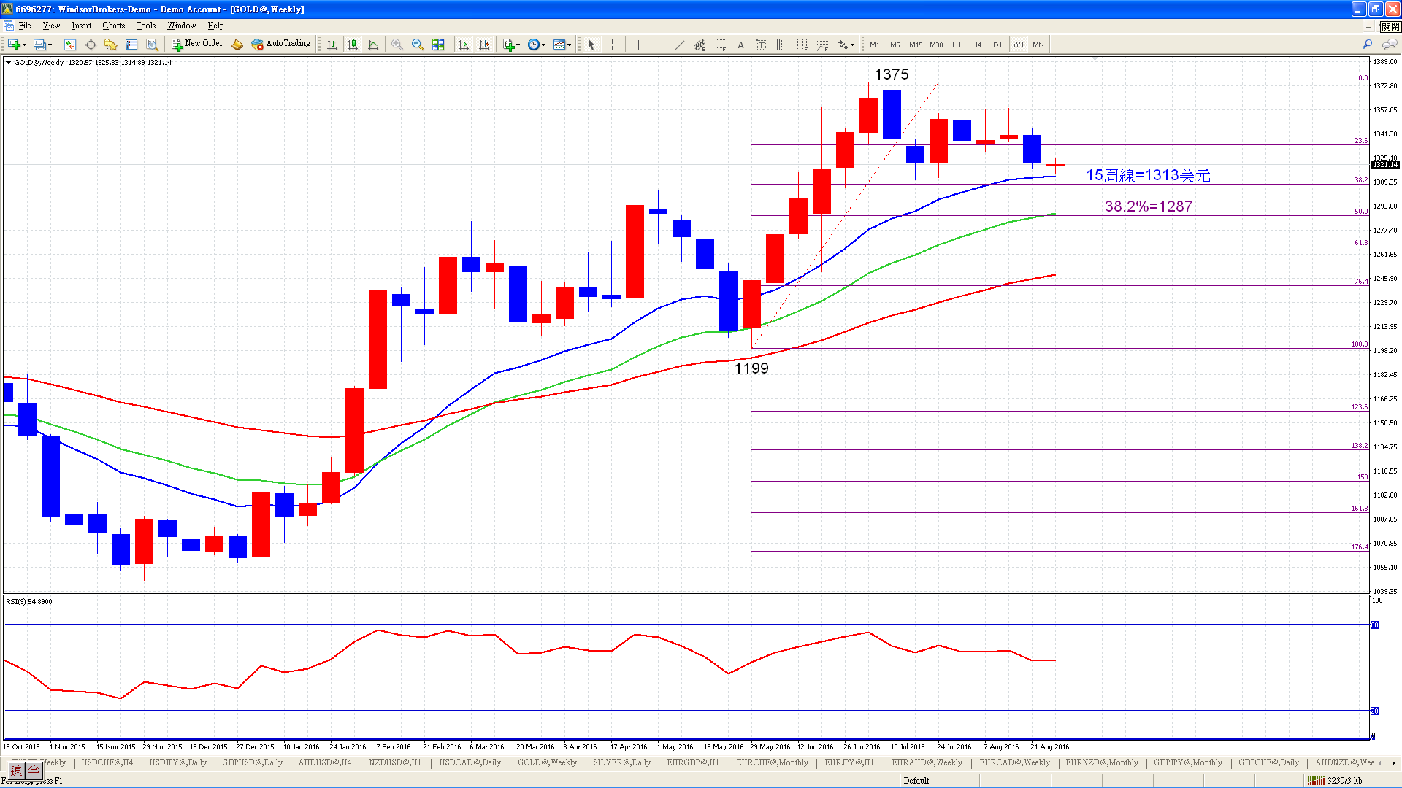This screenshot has width=1402, height=788.
Task: Expand the templates dropdown
Action: [x=569, y=45]
